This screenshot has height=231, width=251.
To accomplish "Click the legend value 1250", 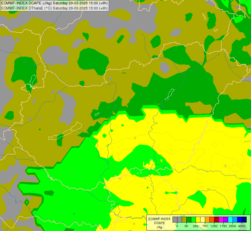I will pos(214,226).
